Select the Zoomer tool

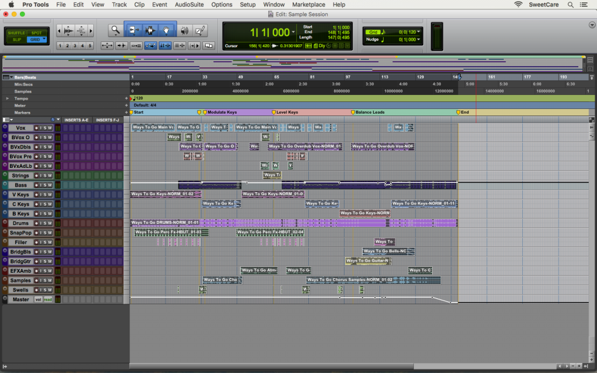pos(115,29)
